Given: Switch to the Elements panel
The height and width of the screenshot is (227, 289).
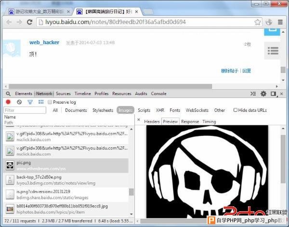Looking at the screenshot, I should pyautogui.click(x=24, y=94).
